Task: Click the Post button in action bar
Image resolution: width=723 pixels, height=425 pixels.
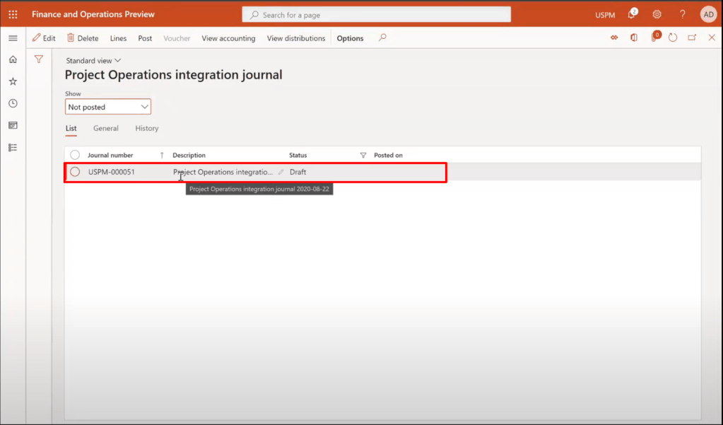Action: tap(145, 38)
